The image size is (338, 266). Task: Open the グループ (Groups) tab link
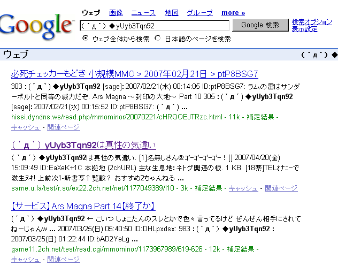(x=199, y=13)
